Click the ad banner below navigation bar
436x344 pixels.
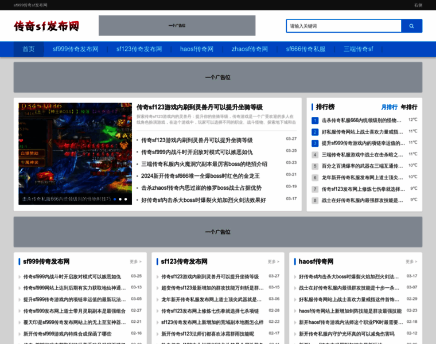(218, 77)
